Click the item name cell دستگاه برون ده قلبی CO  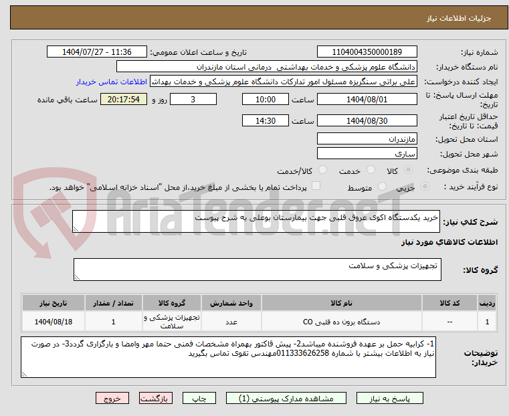pos(342,322)
